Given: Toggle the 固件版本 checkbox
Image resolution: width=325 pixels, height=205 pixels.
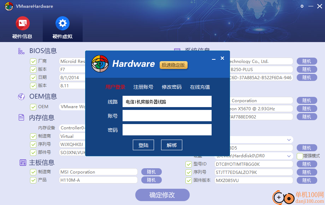Looking at the screenshot, I should pos(189,181).
